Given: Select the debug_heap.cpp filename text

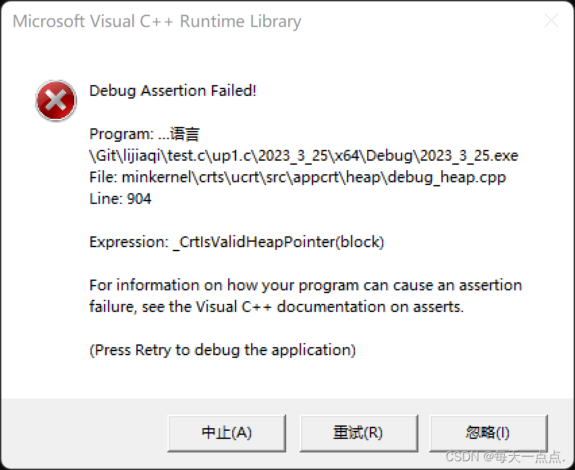Looking at the screenshot, I should (x=447, y=177).
